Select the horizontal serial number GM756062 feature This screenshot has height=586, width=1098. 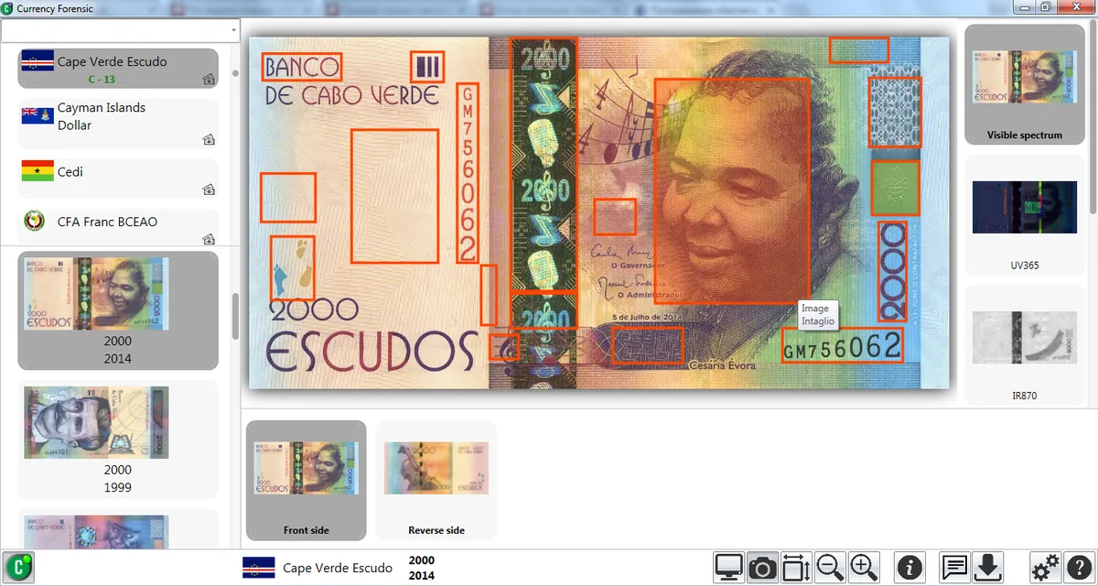842,346
